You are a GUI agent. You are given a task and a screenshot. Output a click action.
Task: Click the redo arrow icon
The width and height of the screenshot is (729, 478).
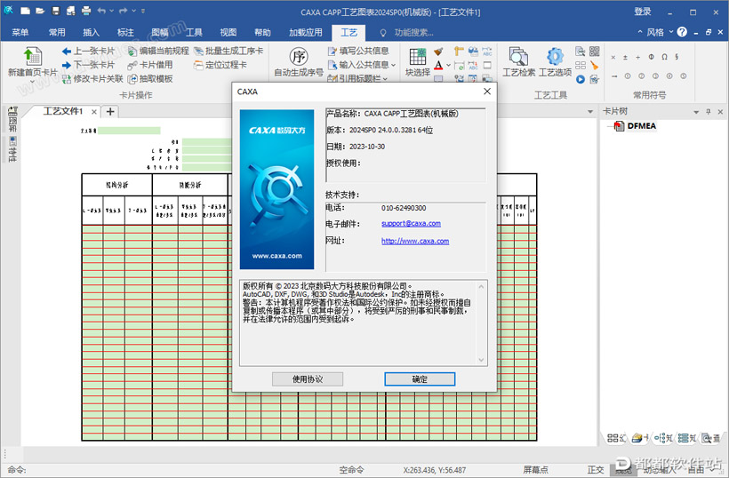coord(124,11)
